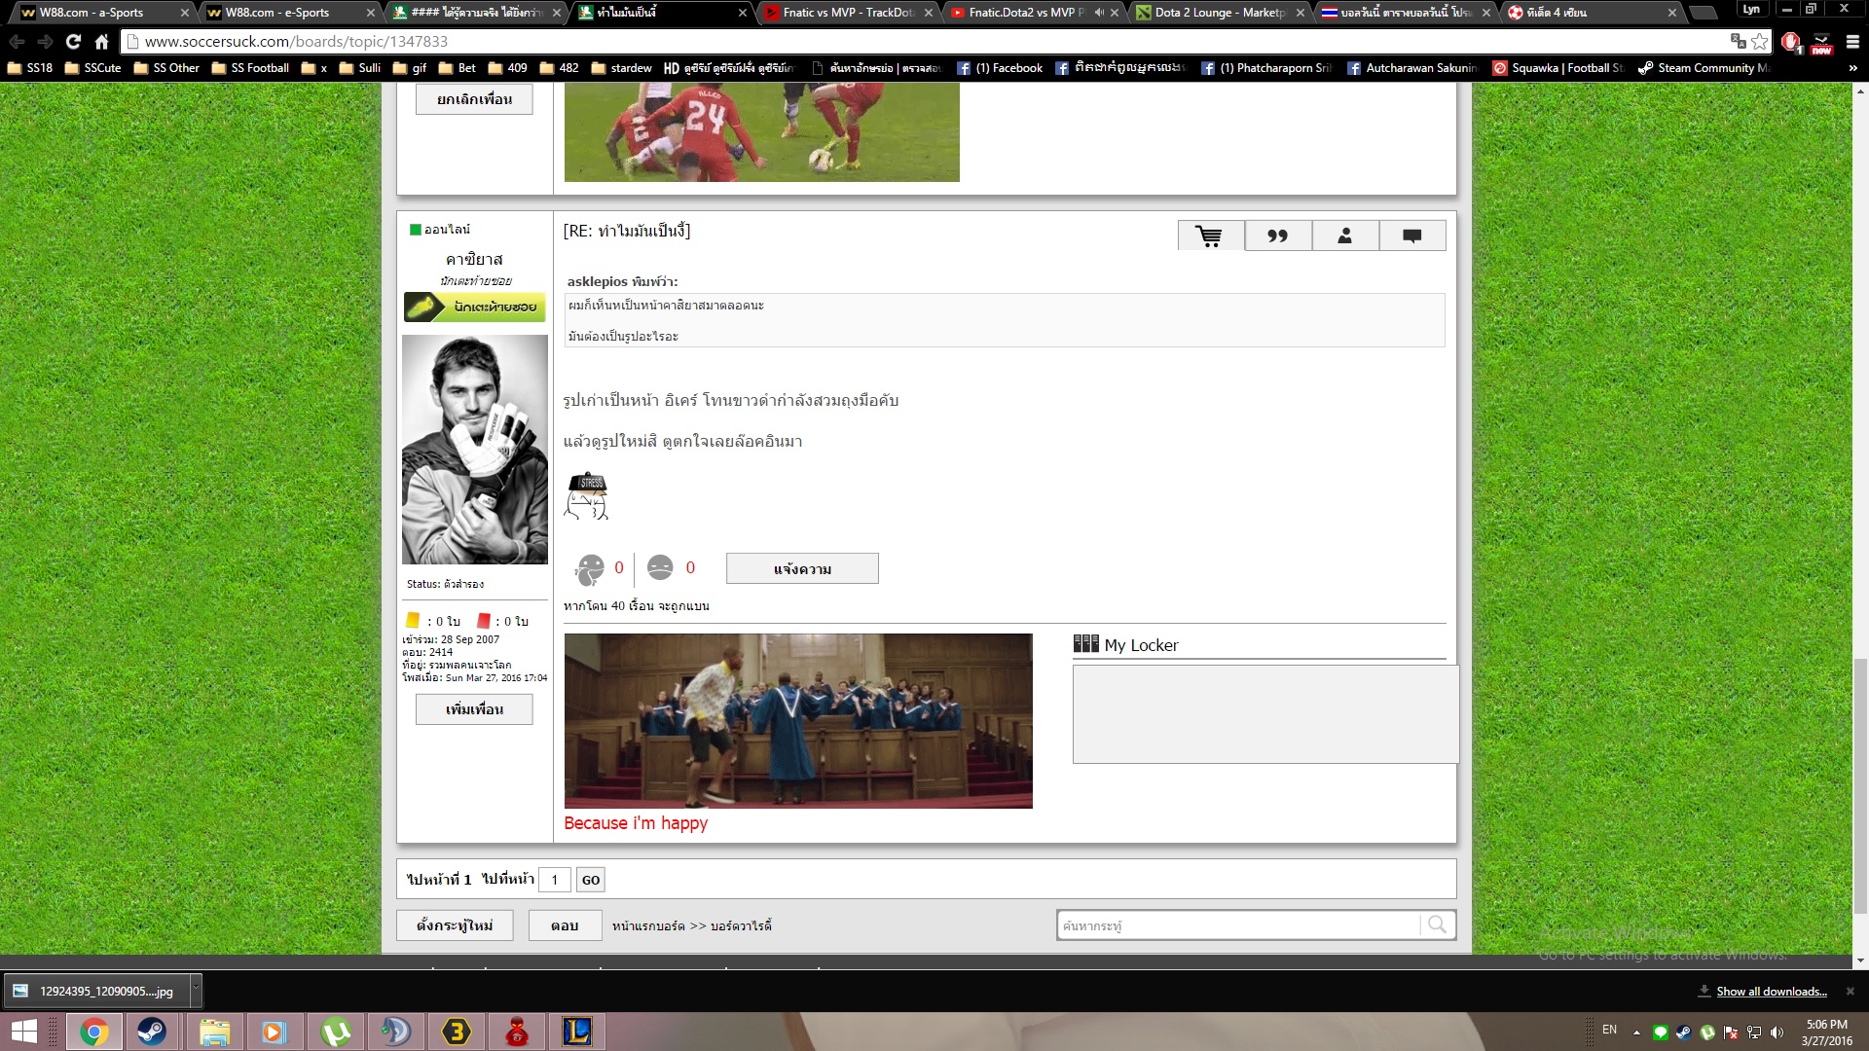The height and width of the screenshot is (1051, 1869).
Task: Click the speech bubble message icon
Action: coord(1411,236)
